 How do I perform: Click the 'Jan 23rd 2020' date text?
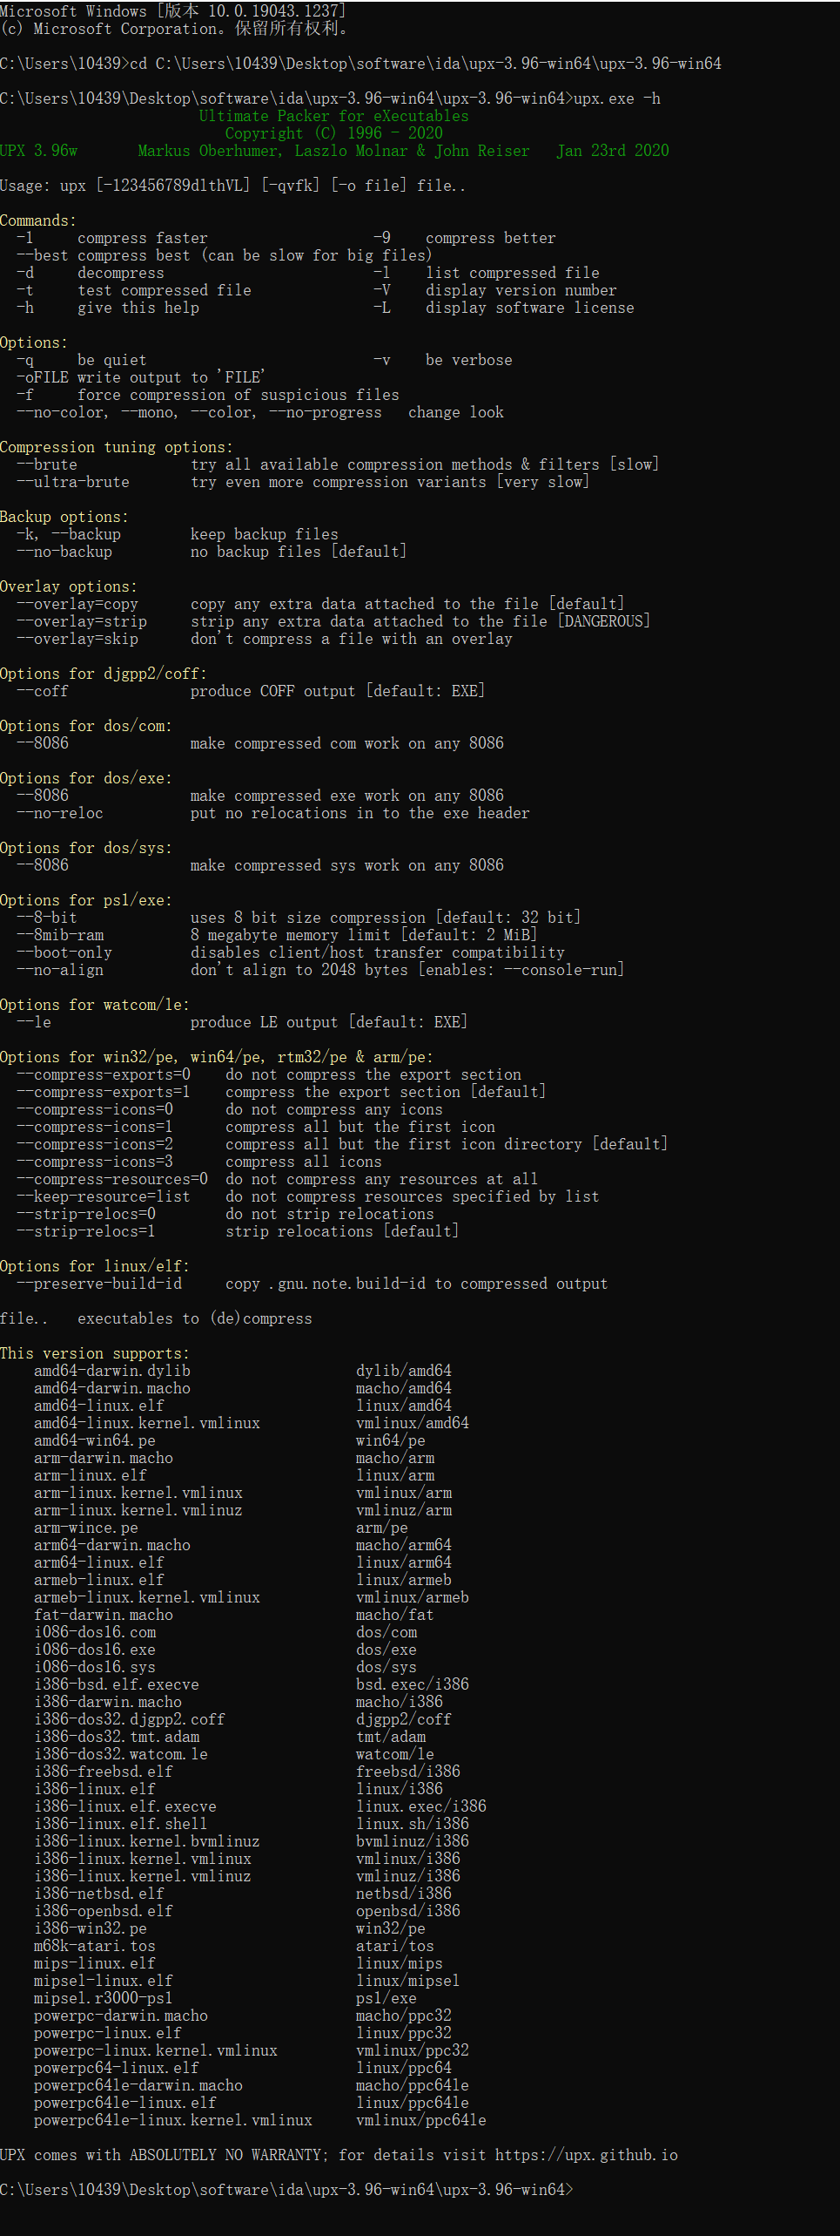click(613, 151)
